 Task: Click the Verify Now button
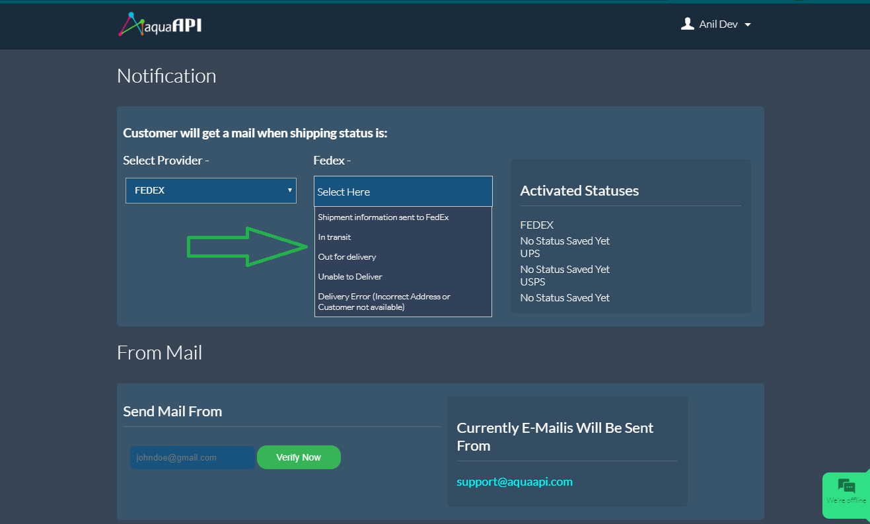click(x=299, y=457)
